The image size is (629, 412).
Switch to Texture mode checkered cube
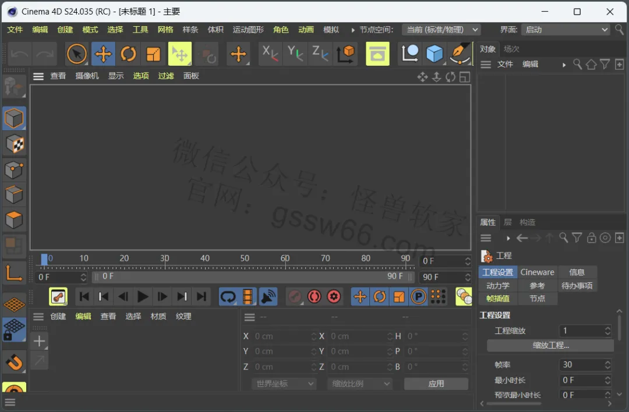(x=14, y=144)
